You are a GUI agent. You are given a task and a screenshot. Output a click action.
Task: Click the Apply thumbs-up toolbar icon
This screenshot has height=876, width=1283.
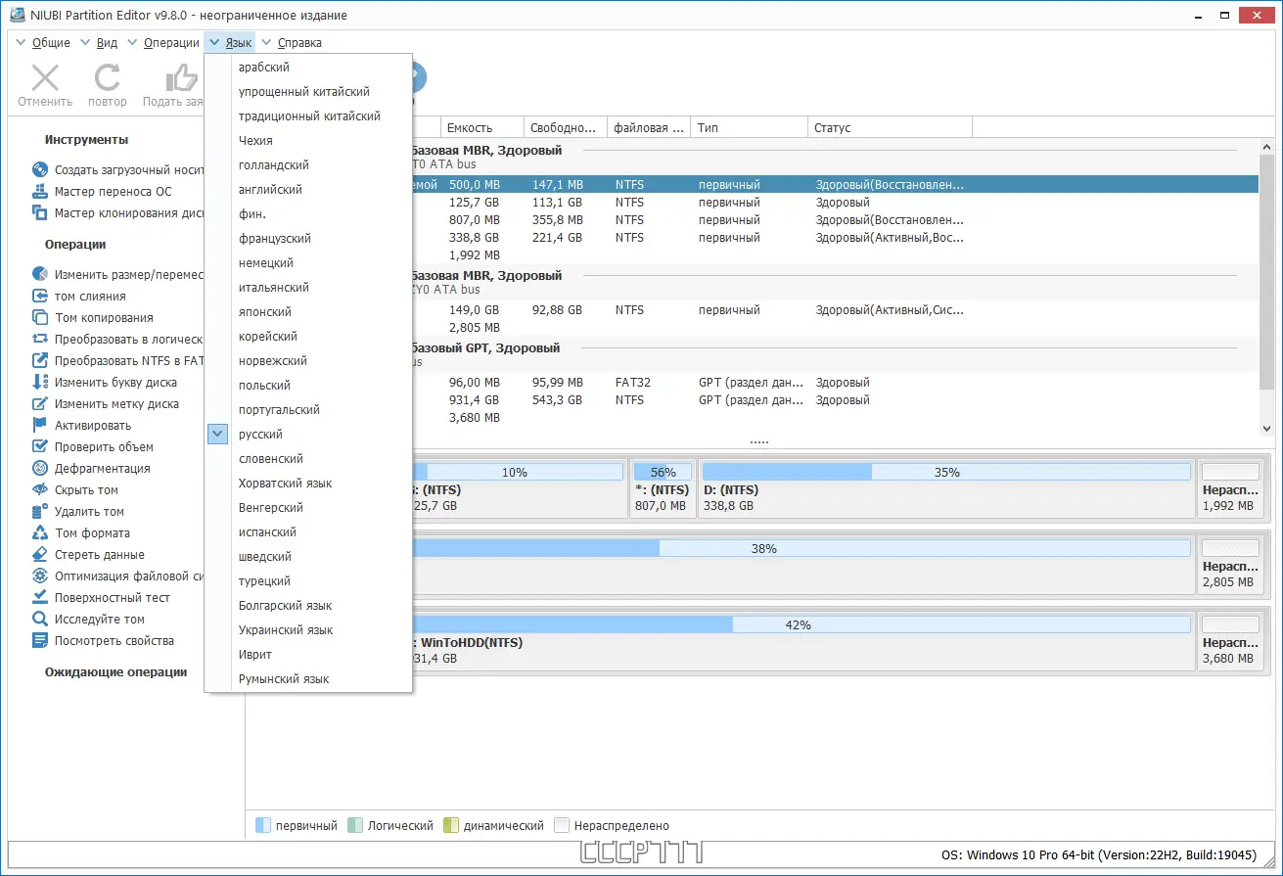click(181, 78)
